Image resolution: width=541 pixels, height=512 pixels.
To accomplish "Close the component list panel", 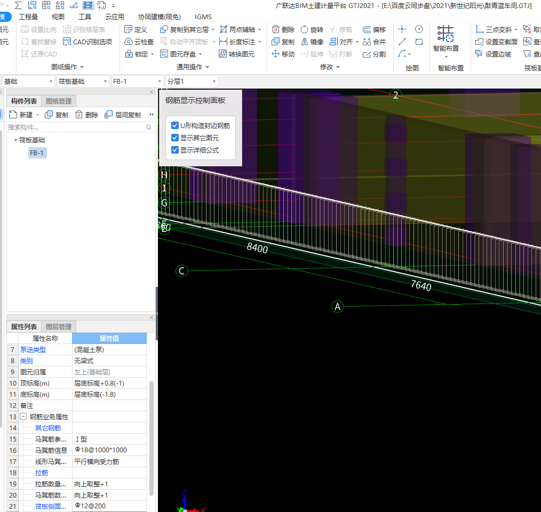I will tap(152, 92).
